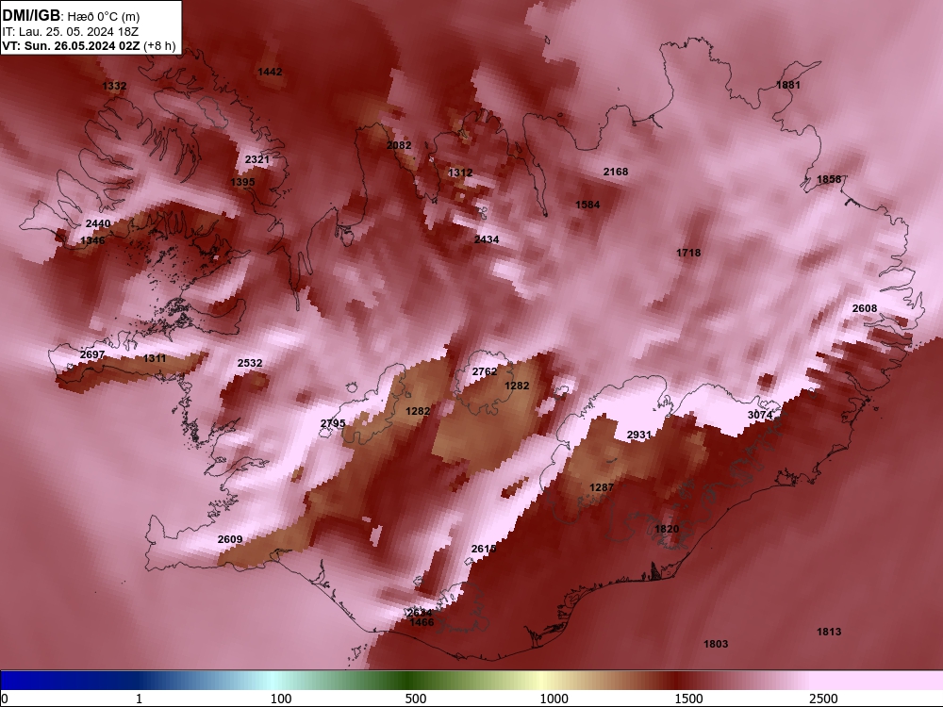Select the 1311 map value
This screenshot has width=943, height=707.
pyautogui.click(x=154, y=358)
